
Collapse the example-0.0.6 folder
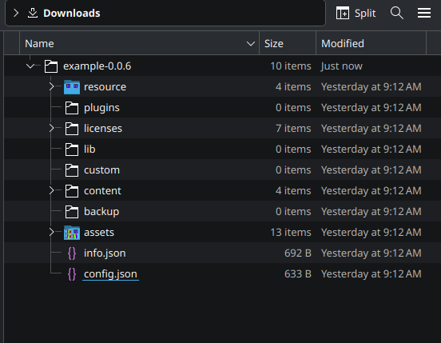[30, 66]
